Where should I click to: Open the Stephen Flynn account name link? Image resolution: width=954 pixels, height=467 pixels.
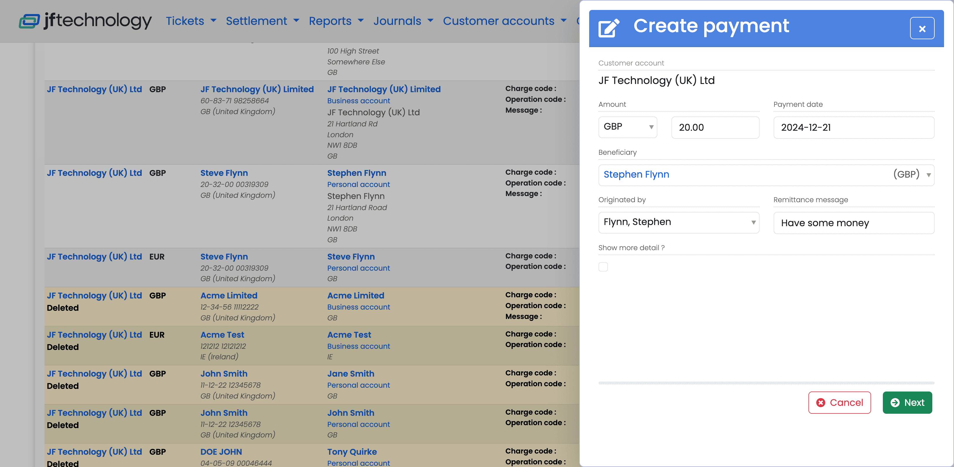tap(356, 173)
